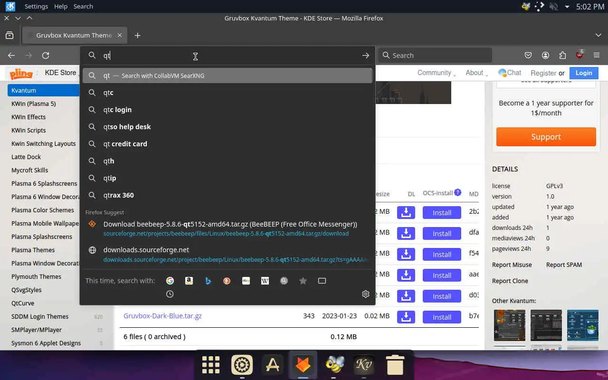
Task: Click the Report SPAM link
Action: click(564, 265)
